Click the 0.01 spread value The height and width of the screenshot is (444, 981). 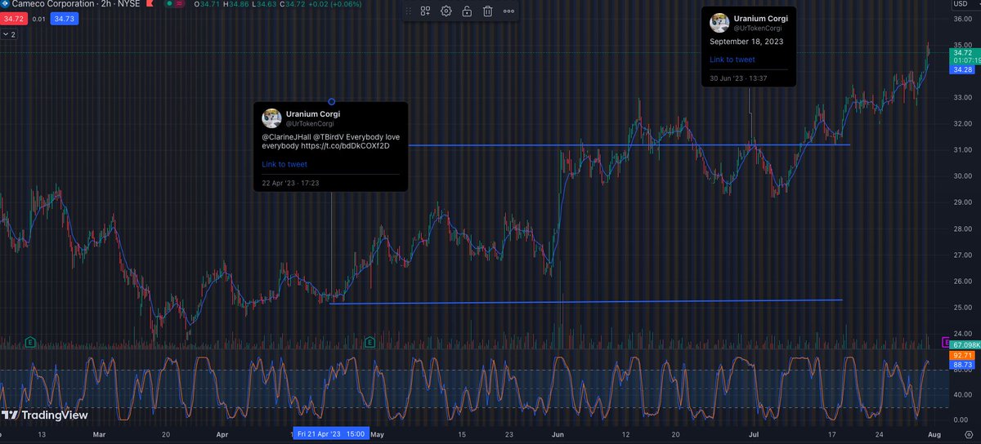[x=39, y=18]
